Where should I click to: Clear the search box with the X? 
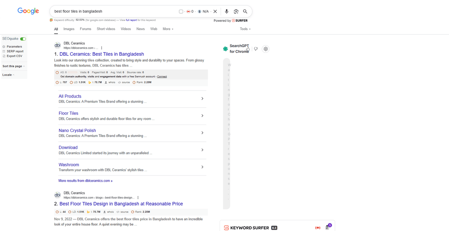(215, 12)
